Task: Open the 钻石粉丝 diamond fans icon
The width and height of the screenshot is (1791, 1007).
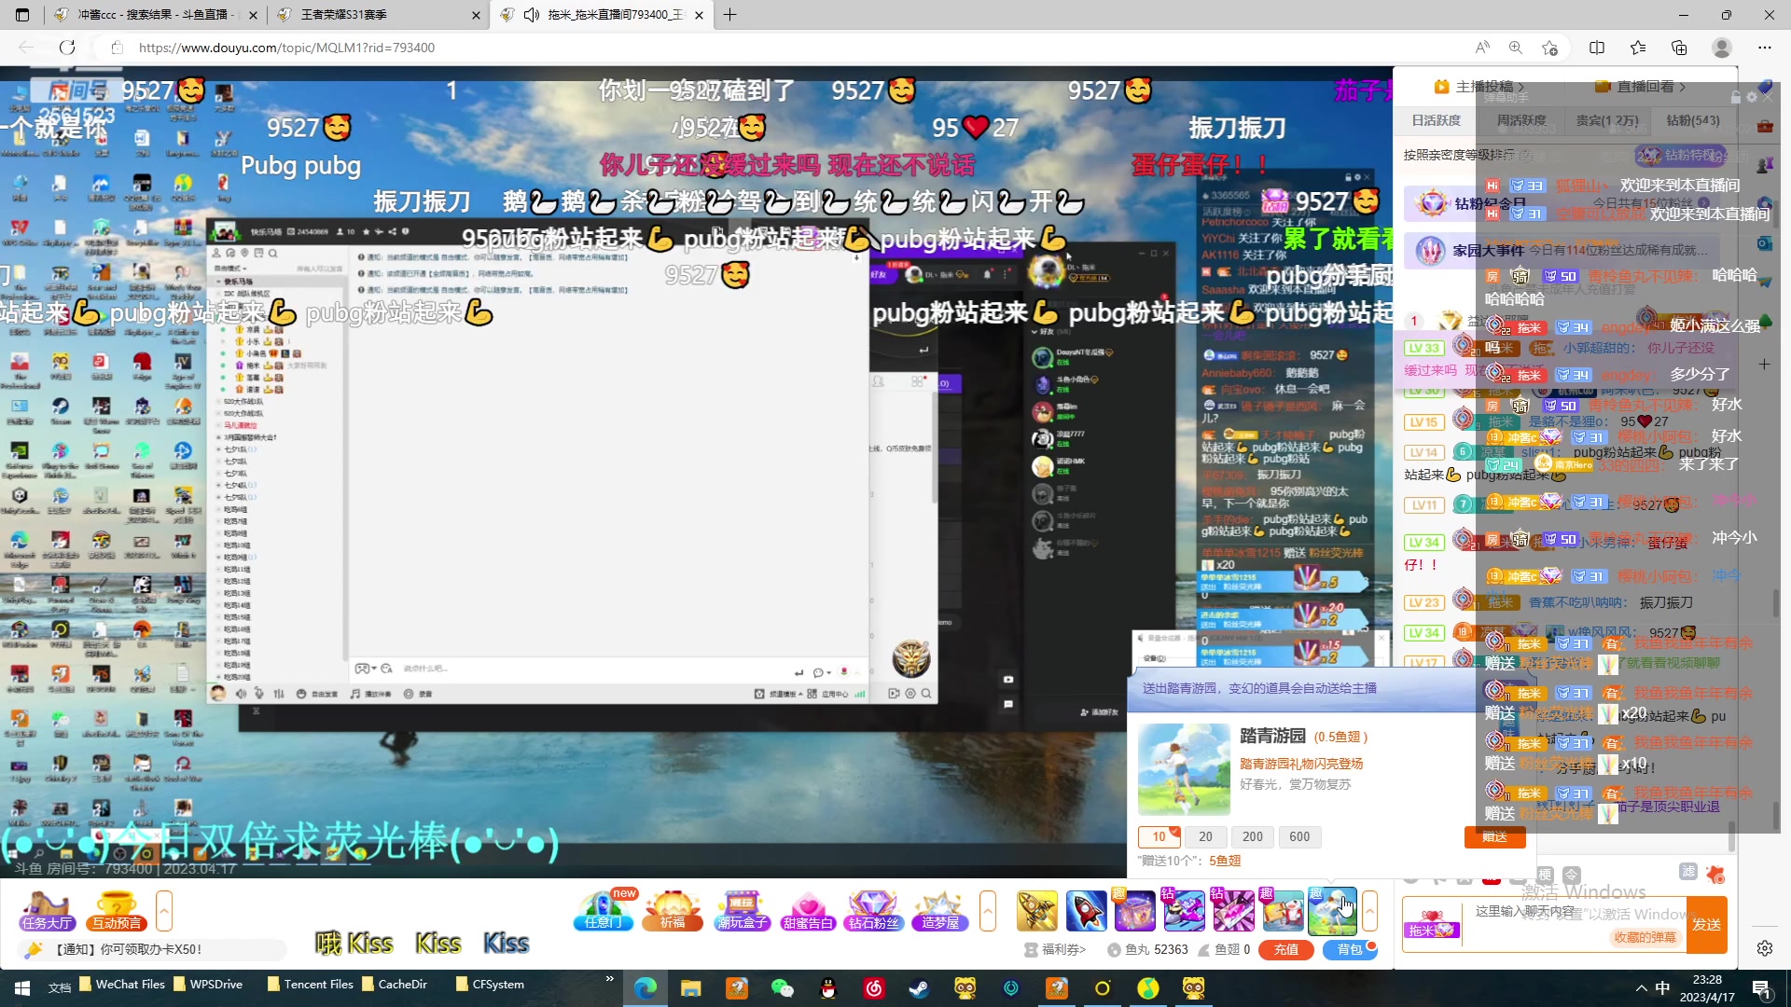Action: 874,910
